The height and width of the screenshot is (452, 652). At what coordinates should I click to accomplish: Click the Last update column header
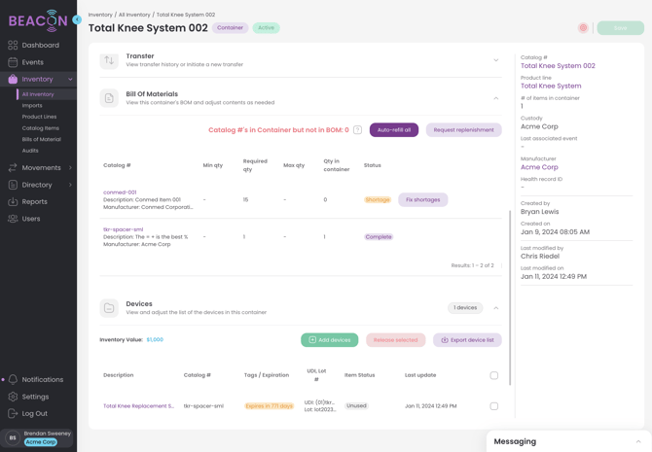[420, 375]
